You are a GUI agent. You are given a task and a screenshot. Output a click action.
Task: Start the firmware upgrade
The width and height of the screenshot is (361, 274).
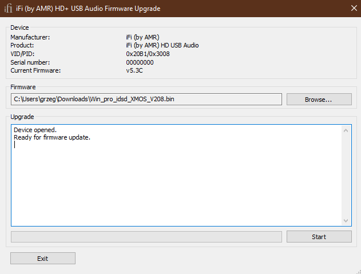pos(319,237)
